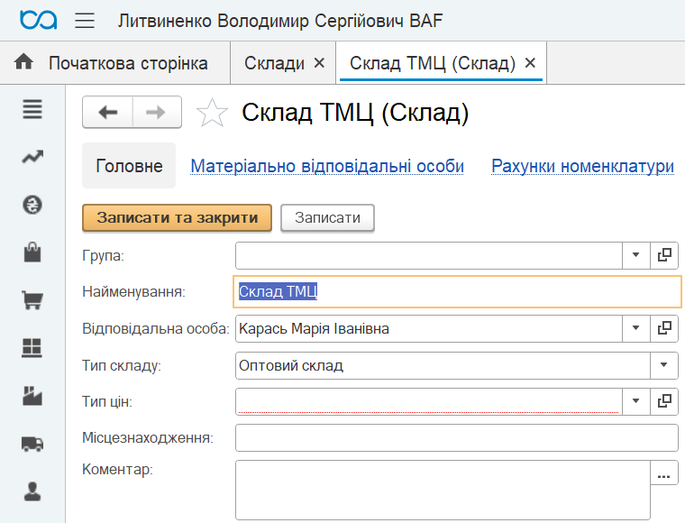Expand the Відповідальна особа dropdown
685x523 pixels.
point(636,328)
